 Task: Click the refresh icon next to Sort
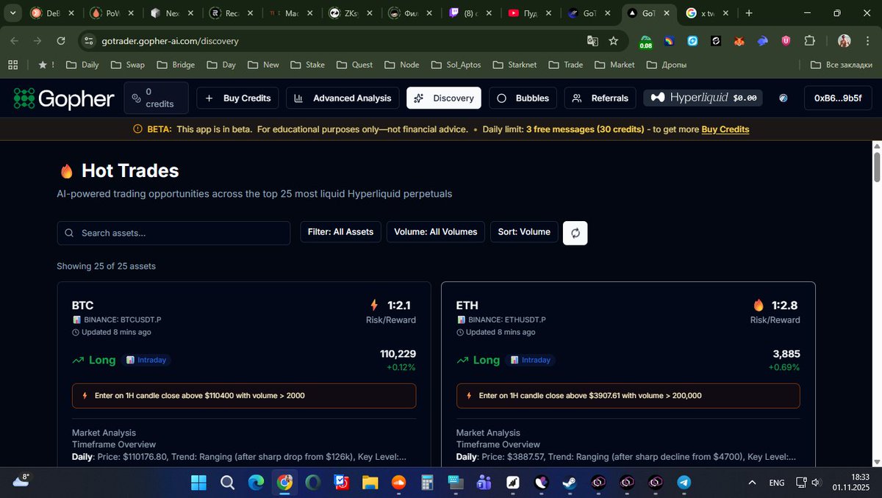(575, 233)
